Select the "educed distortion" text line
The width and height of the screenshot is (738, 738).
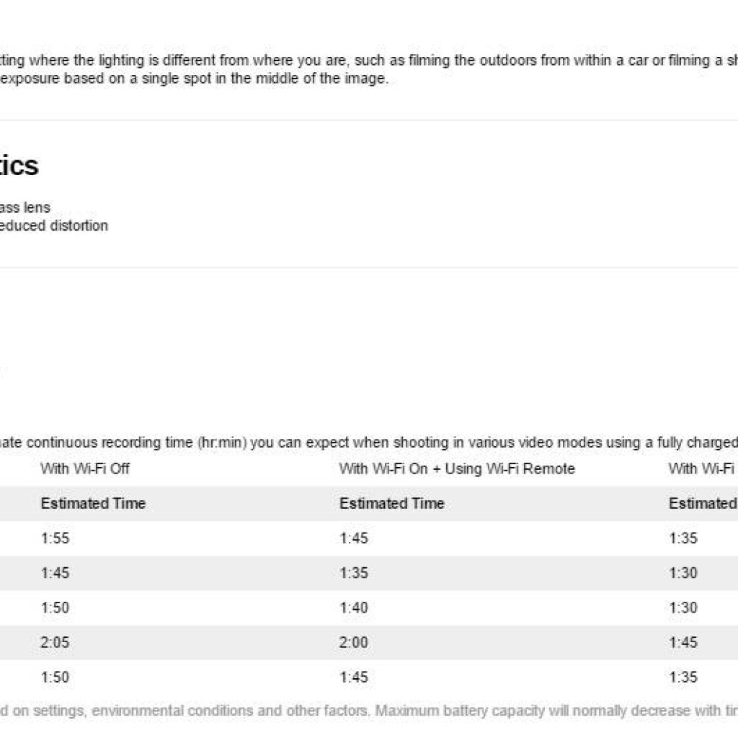click(x=53, y=226)
